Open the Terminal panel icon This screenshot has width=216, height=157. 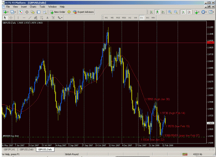[39, 12]
